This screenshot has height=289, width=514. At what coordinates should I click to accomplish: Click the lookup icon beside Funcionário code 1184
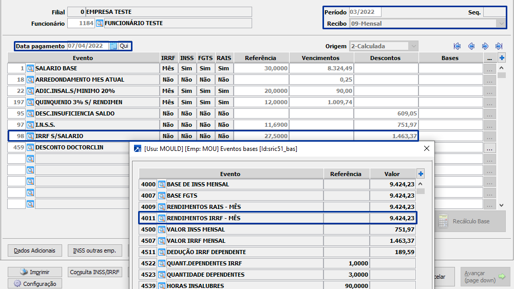[100, 23]
